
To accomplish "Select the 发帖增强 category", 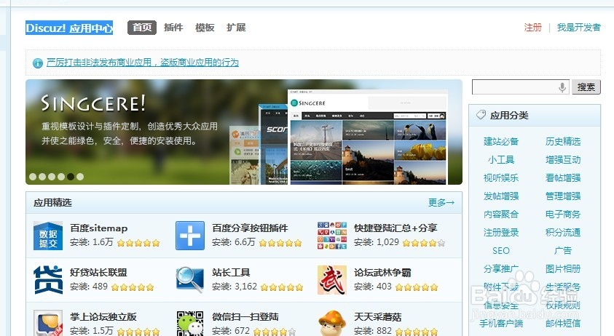I will pos(501,196).
